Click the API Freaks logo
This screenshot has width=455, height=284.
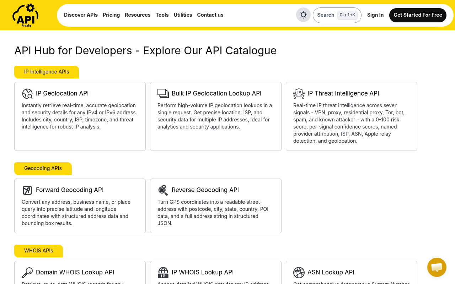point(25,15)
